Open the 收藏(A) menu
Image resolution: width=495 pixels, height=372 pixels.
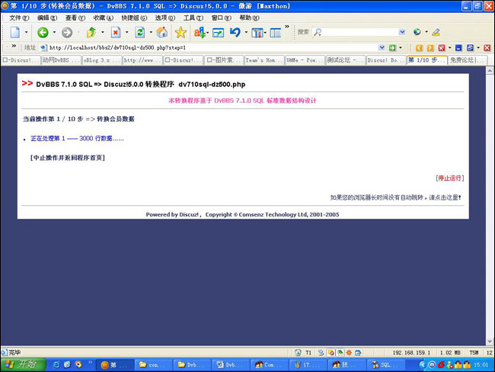[104, 18]
